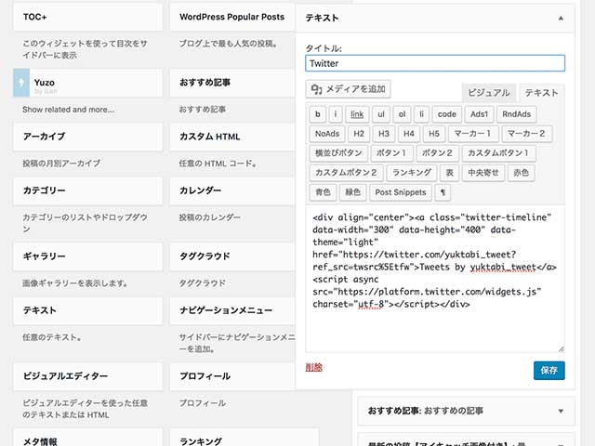
Task: Click the カスタムボタン1 quicktag button
Action: pos(498,152)
